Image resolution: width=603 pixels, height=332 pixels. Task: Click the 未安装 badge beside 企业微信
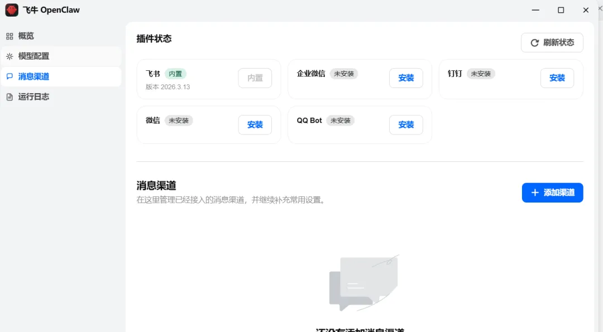point(344,74)
